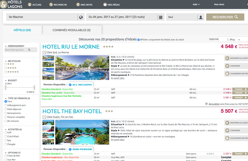Screen dimensions: 248x161
Task: Click the Annulation link
Action: click(x=214, y=104)
